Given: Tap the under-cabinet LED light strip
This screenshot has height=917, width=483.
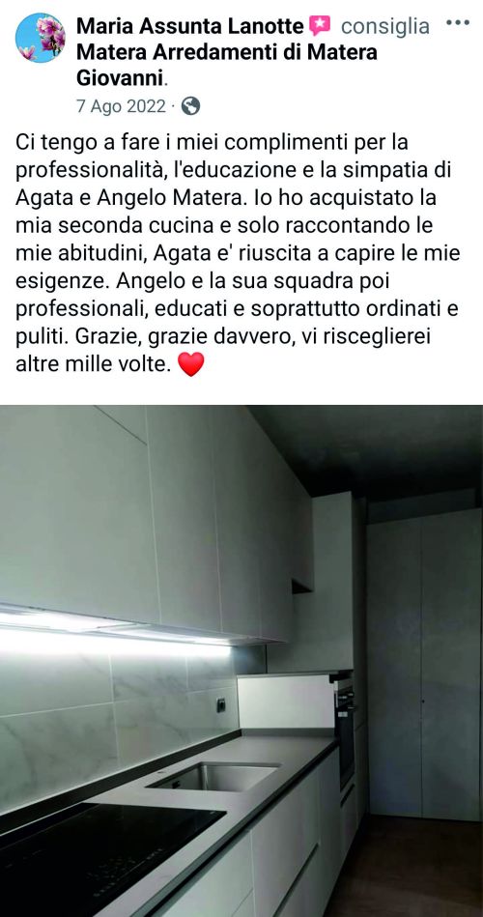Looking at the screenshot, I should 117,629.
